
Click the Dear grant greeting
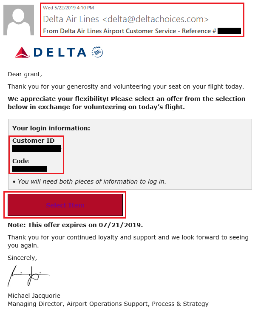tap(25, 74)
